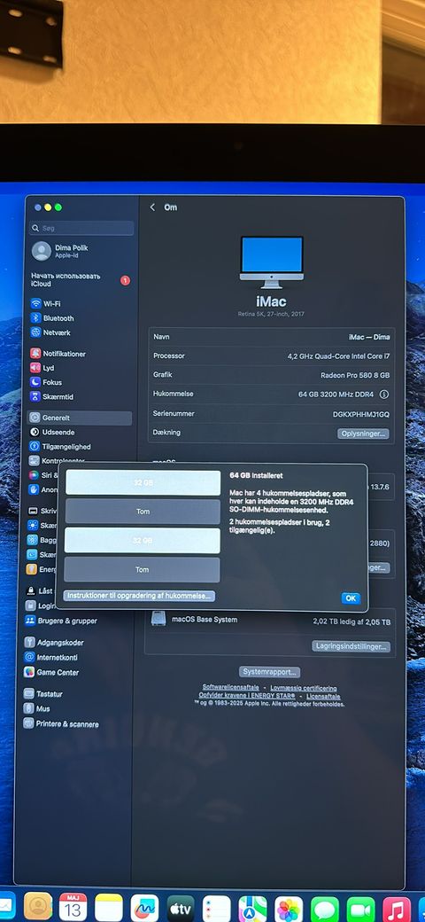Open Wi-Fi settings in sidebar
Screen dimensions: 425x922
coord(46,303)
